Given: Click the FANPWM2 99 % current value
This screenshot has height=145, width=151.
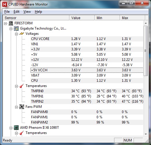Looking at the screenshot, I should [75, 122].
